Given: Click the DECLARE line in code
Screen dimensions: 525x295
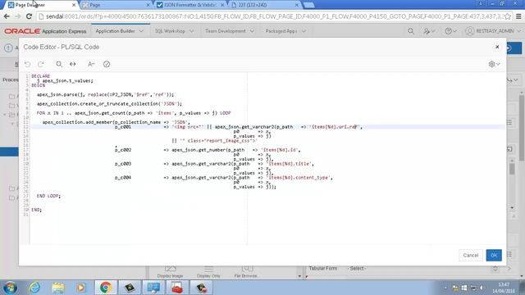Looking at the screenshot, I should 40,76.
